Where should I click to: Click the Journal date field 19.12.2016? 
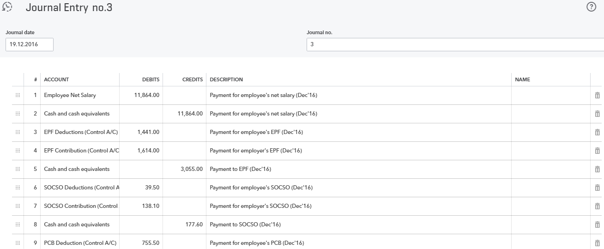30,44
